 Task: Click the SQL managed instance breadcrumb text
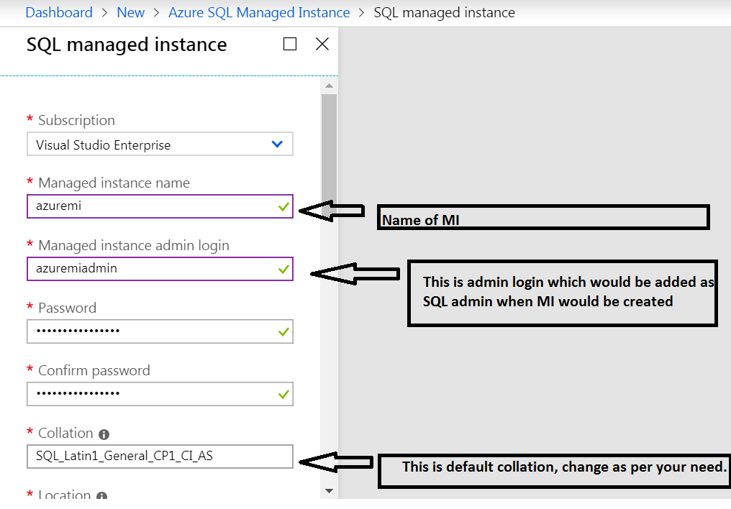tap(445, 12)
